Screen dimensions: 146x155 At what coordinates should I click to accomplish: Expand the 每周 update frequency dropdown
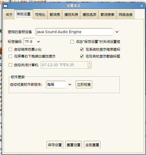point(70,85)
